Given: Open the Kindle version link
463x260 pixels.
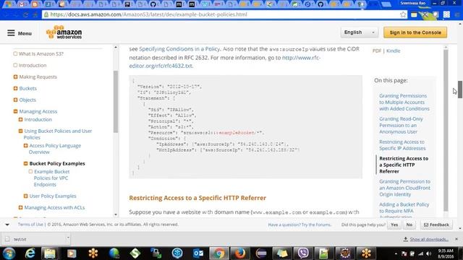Looking at the screenshot, I should click(393, 51).
